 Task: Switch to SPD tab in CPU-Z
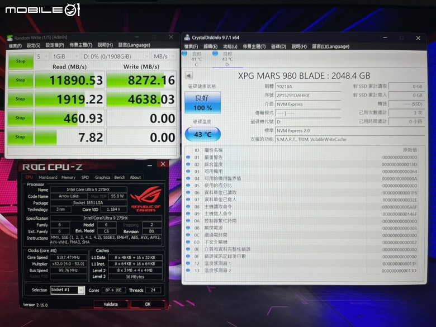[x=85, y=177]
